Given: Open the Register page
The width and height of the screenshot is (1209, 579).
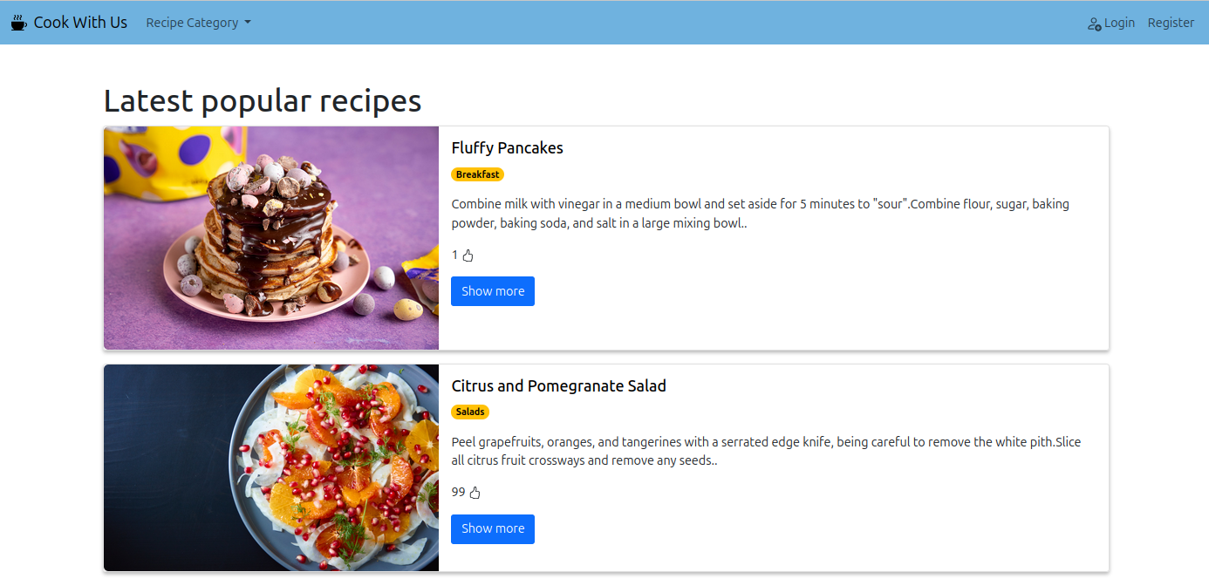Looking at the screenshot, I should (1171, 23).
